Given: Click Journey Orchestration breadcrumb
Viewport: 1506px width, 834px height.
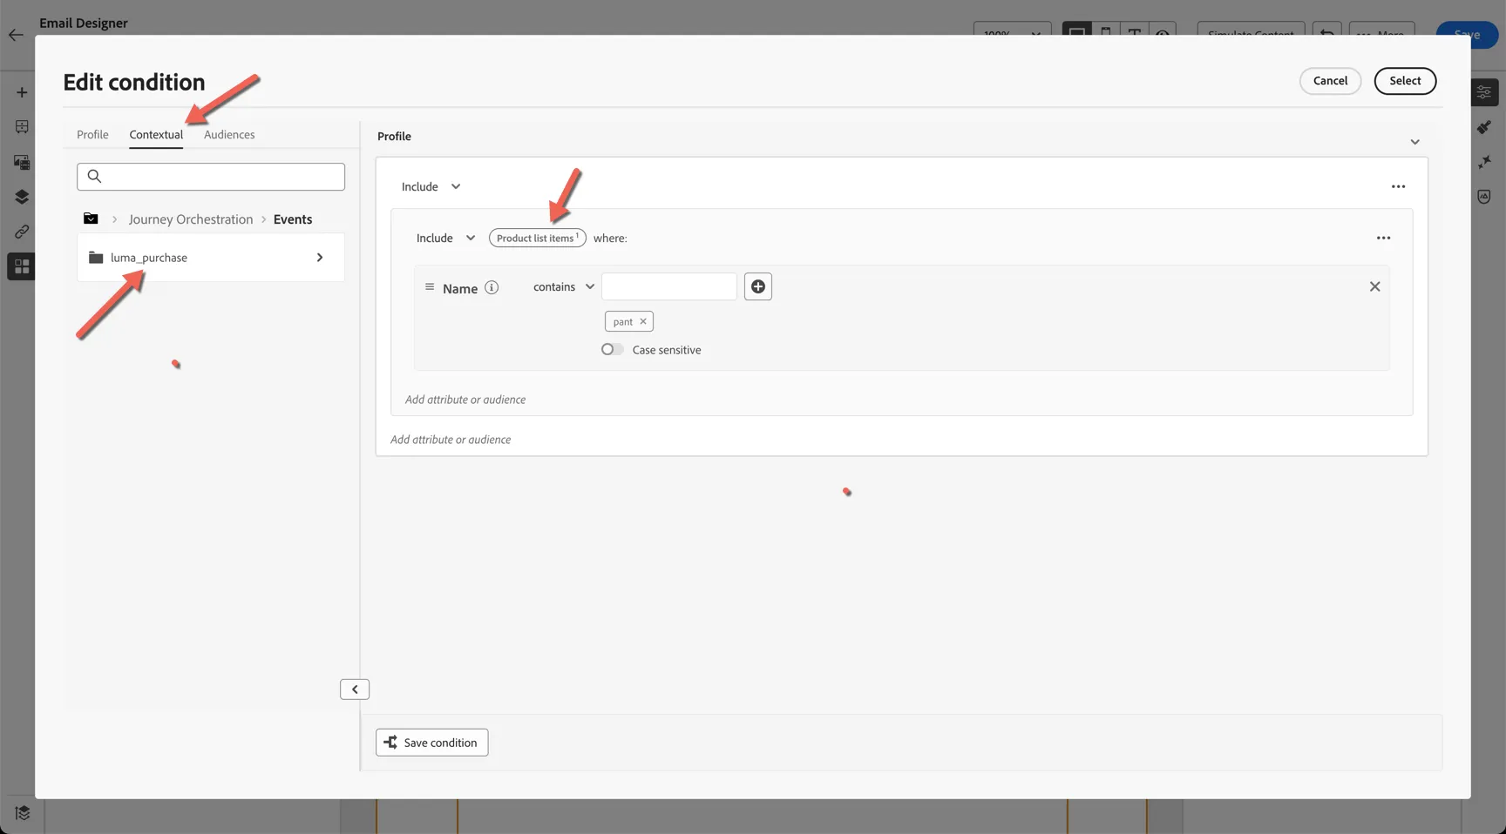Looking at the screenshot, I should tap(191, 219).
